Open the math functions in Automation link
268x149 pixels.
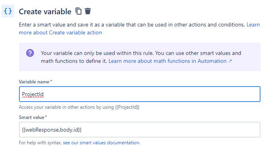pos(170,61)
